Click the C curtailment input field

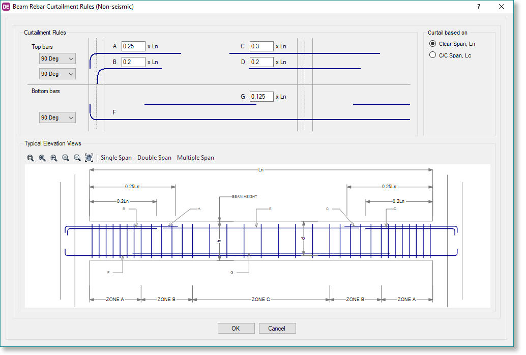pos(261,46)
